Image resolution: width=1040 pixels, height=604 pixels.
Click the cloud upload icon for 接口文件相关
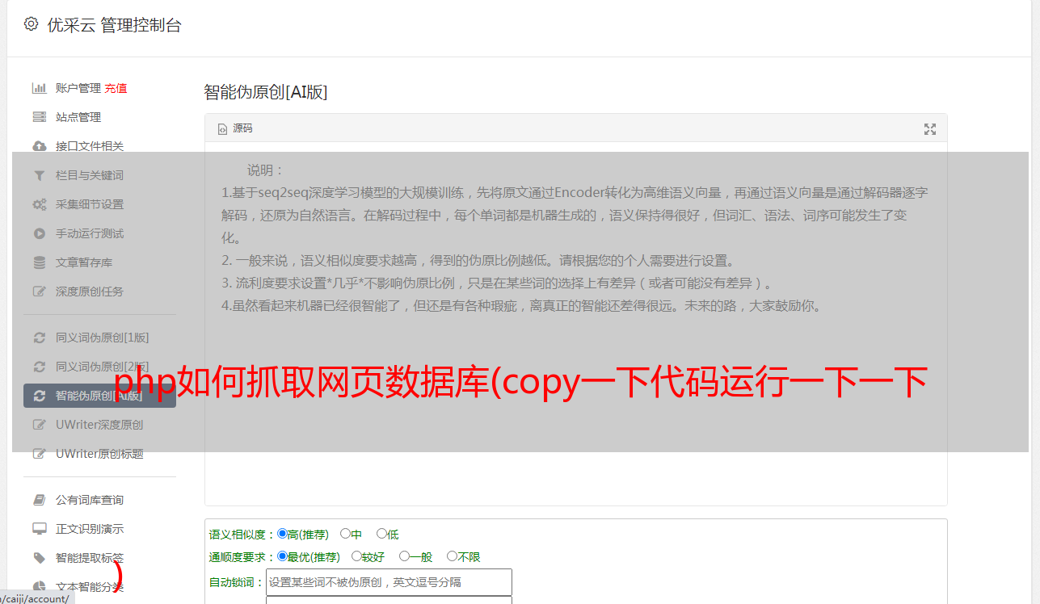(39, 146)
